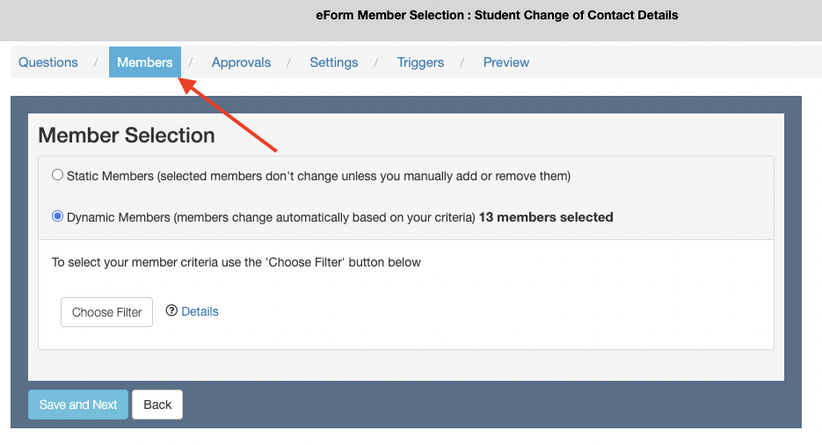Click the Save and Next button
The image size is (822, 445).
coord(78,405)
